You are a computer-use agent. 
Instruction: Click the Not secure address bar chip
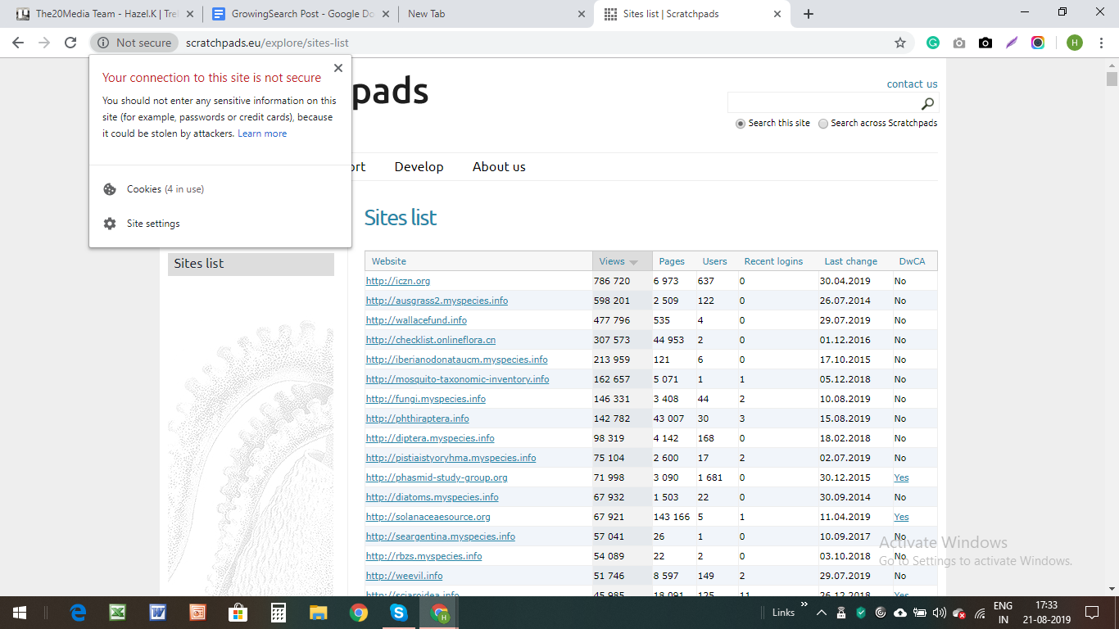click(x=134, y=43)
